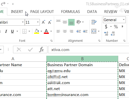Switch to the INSERT ribbon tab

click(x=17, y=12)
